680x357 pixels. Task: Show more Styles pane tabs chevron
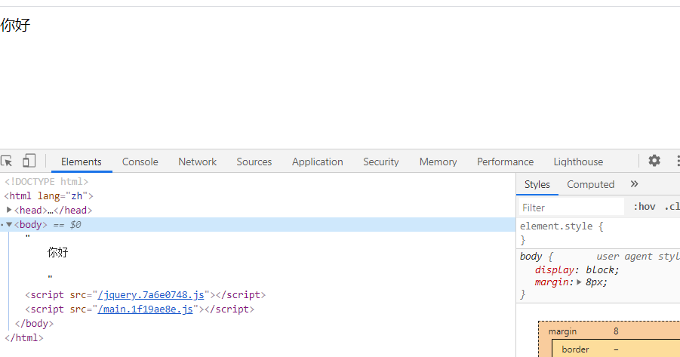[634, 184]
